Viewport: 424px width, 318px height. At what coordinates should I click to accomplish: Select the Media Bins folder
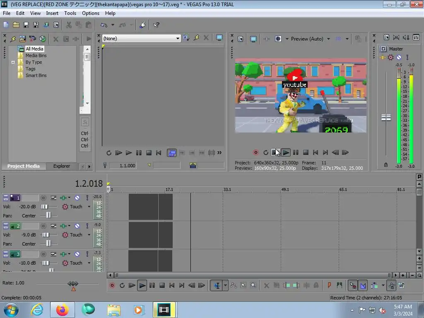coord(36,55)
